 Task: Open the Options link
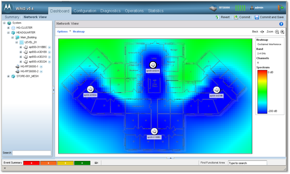click(x=62, y=32)
